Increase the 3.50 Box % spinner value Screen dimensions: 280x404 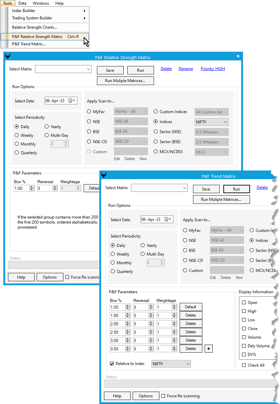(128, 347)
